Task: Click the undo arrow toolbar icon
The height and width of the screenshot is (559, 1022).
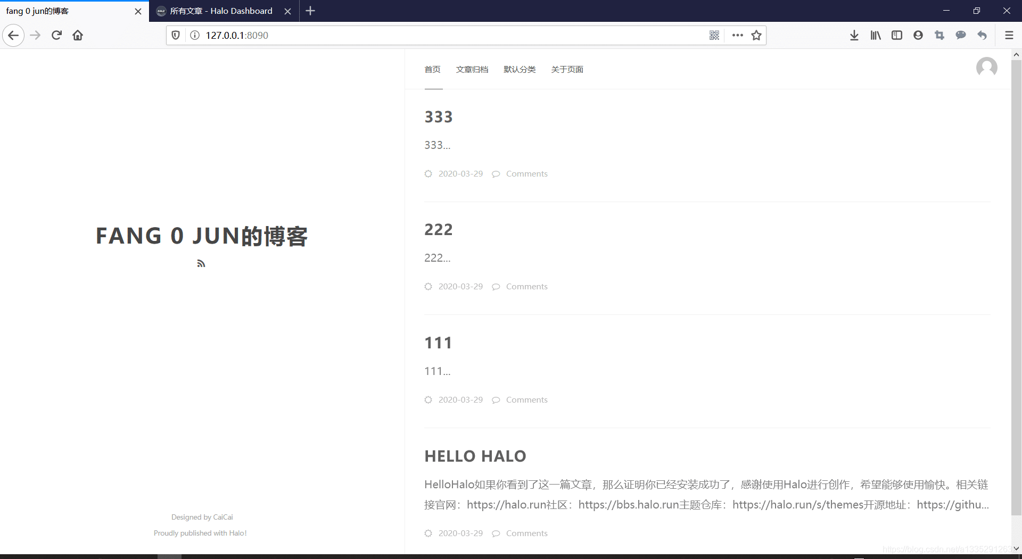Action: (982, 36)
